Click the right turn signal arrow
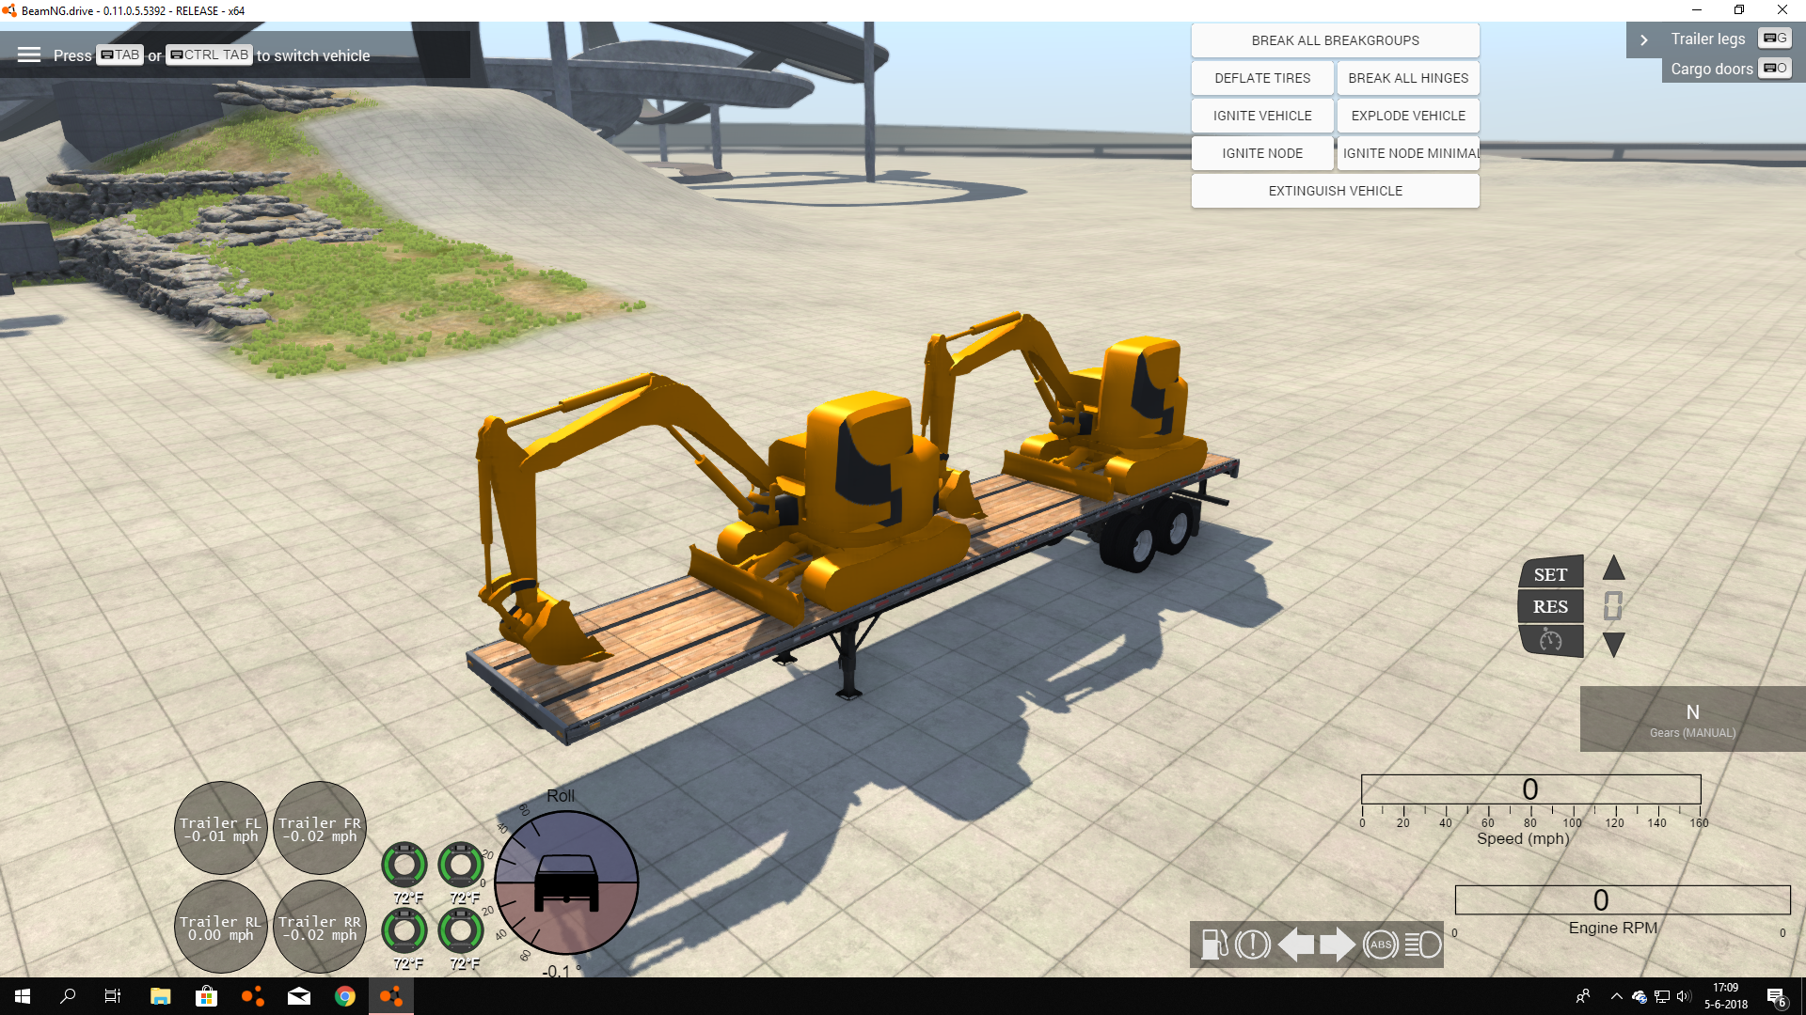This screenshot has width=1806, height=1015. [1337, 944]
